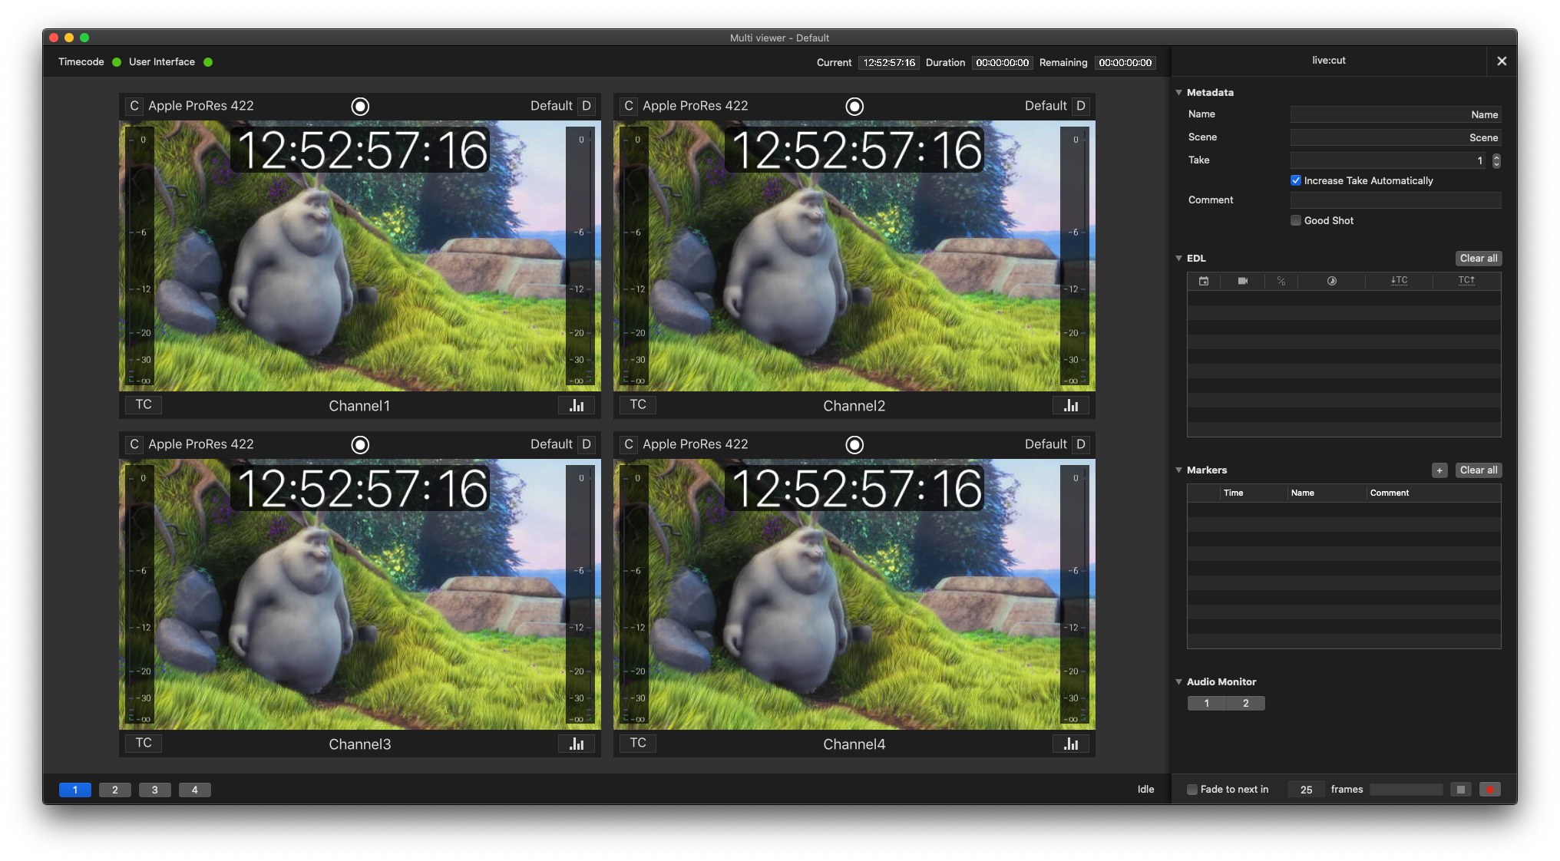The height and width of the screenshot is (861, 1560).
Task: Click the Take number input field
Action: [x=1390, y=160]
